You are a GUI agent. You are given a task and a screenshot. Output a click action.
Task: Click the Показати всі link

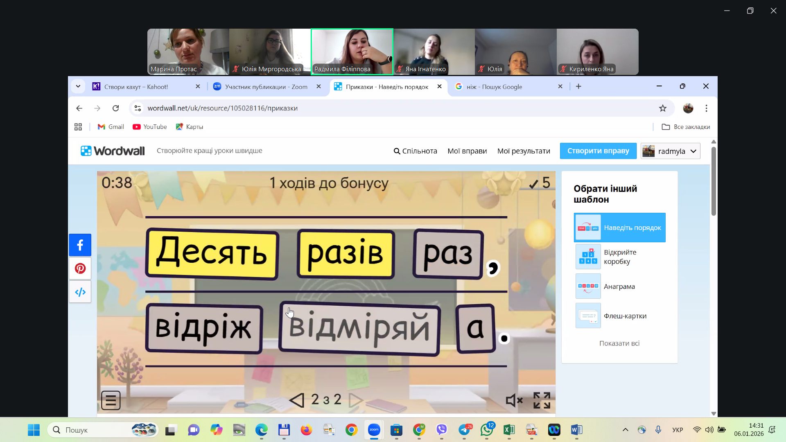point(619,343)
